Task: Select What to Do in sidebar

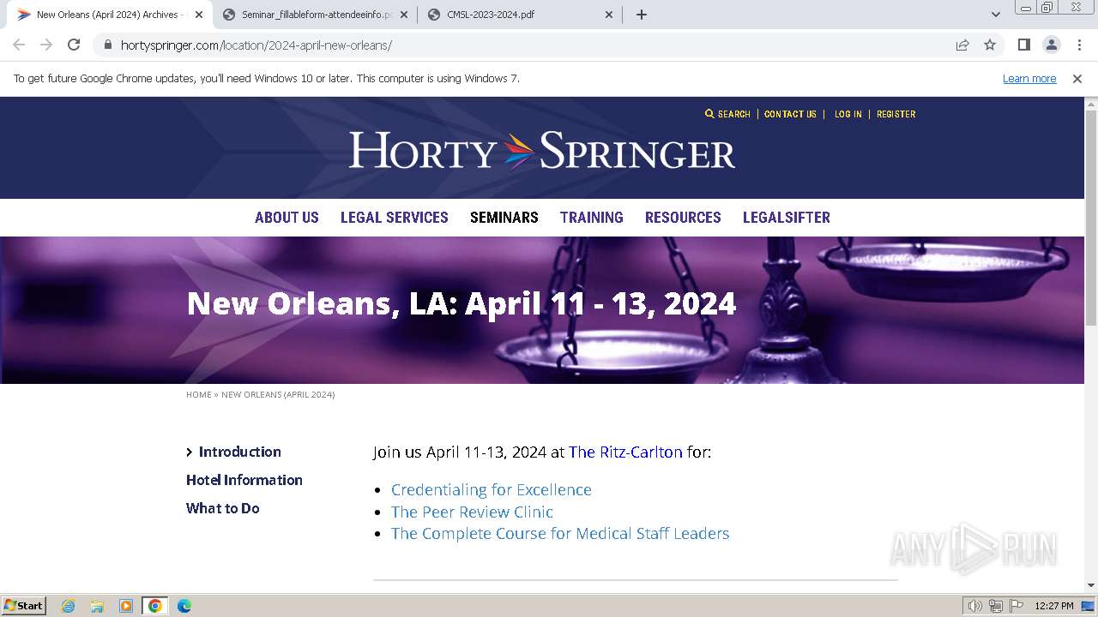Action: [x=223, y=508]
